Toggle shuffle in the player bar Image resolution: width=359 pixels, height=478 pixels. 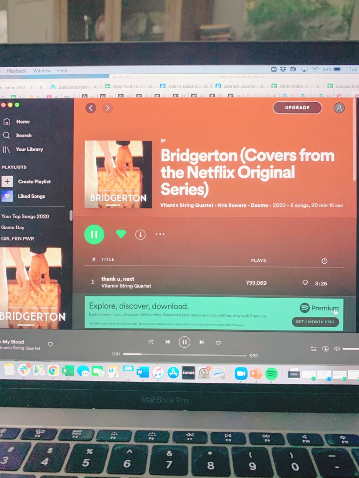tap(151, 342)
